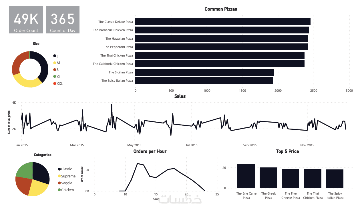This screenshot has width=360, height=208.
Task: Click The Five Cheese Pizza price column
Action: (290, 178)
